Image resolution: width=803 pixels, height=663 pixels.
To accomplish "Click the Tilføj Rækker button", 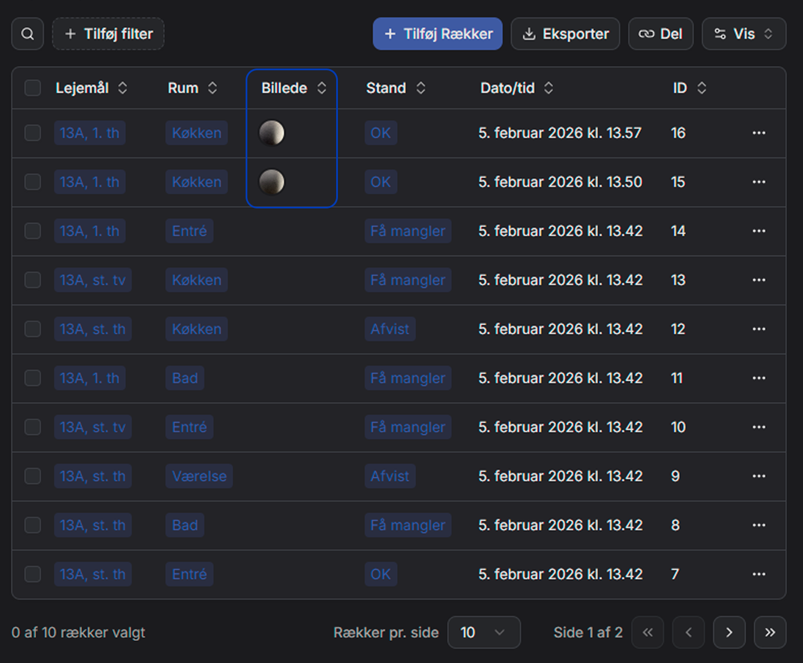I will click(437, 34).
